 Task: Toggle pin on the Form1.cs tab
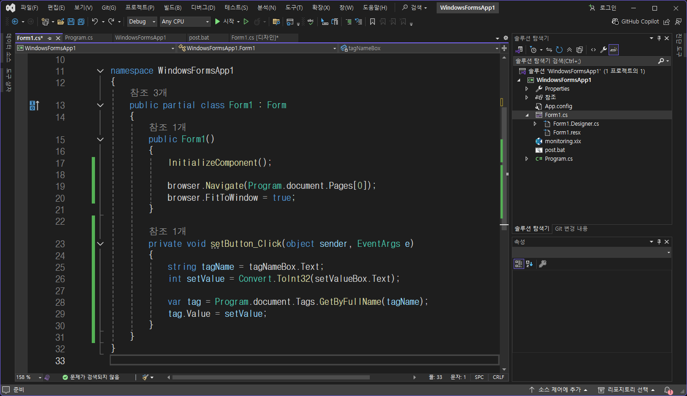click(50, 38)
